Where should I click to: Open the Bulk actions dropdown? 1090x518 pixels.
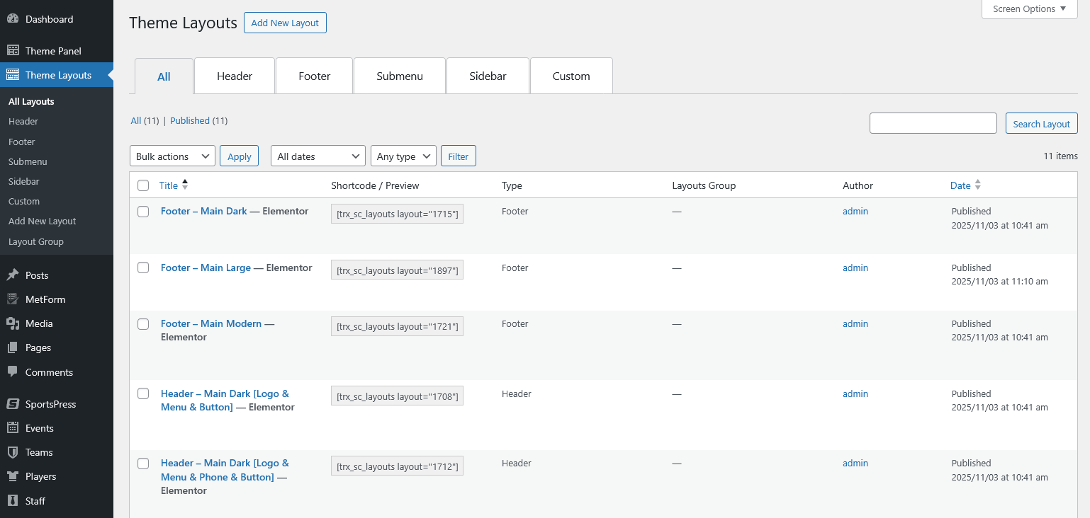[172, 156]
